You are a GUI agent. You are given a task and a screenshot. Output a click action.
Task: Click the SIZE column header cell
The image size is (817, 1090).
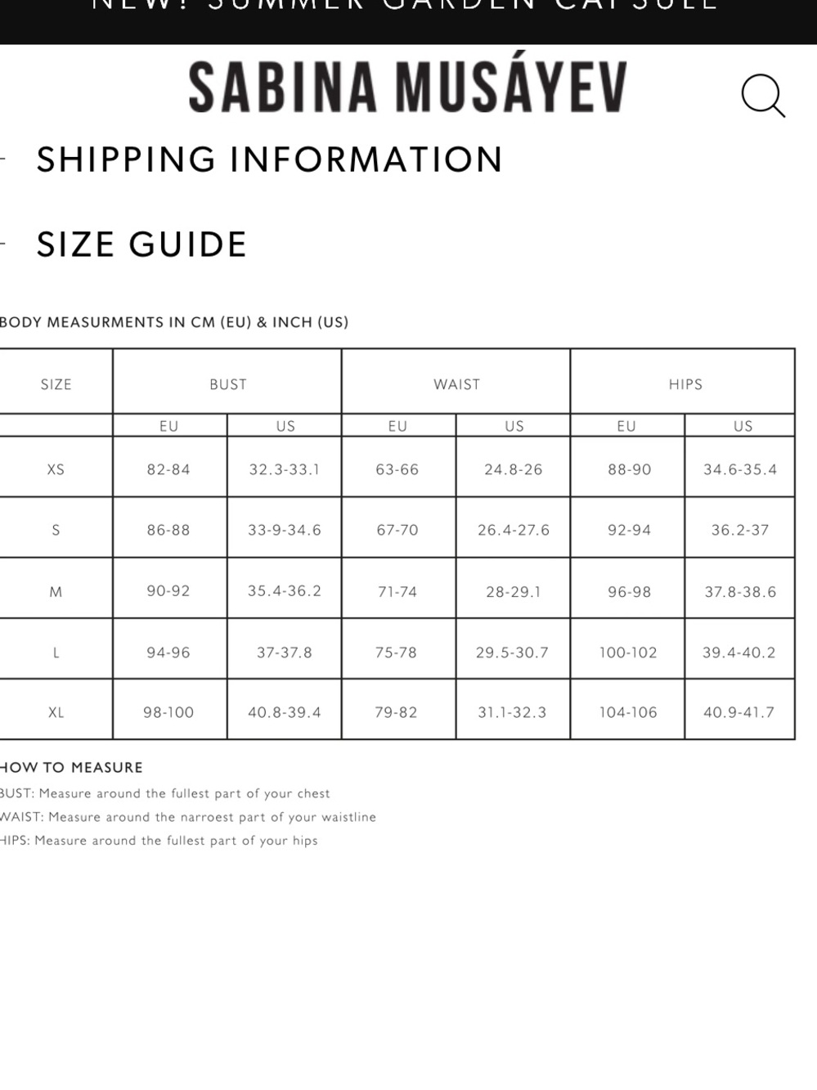point(56,384)
